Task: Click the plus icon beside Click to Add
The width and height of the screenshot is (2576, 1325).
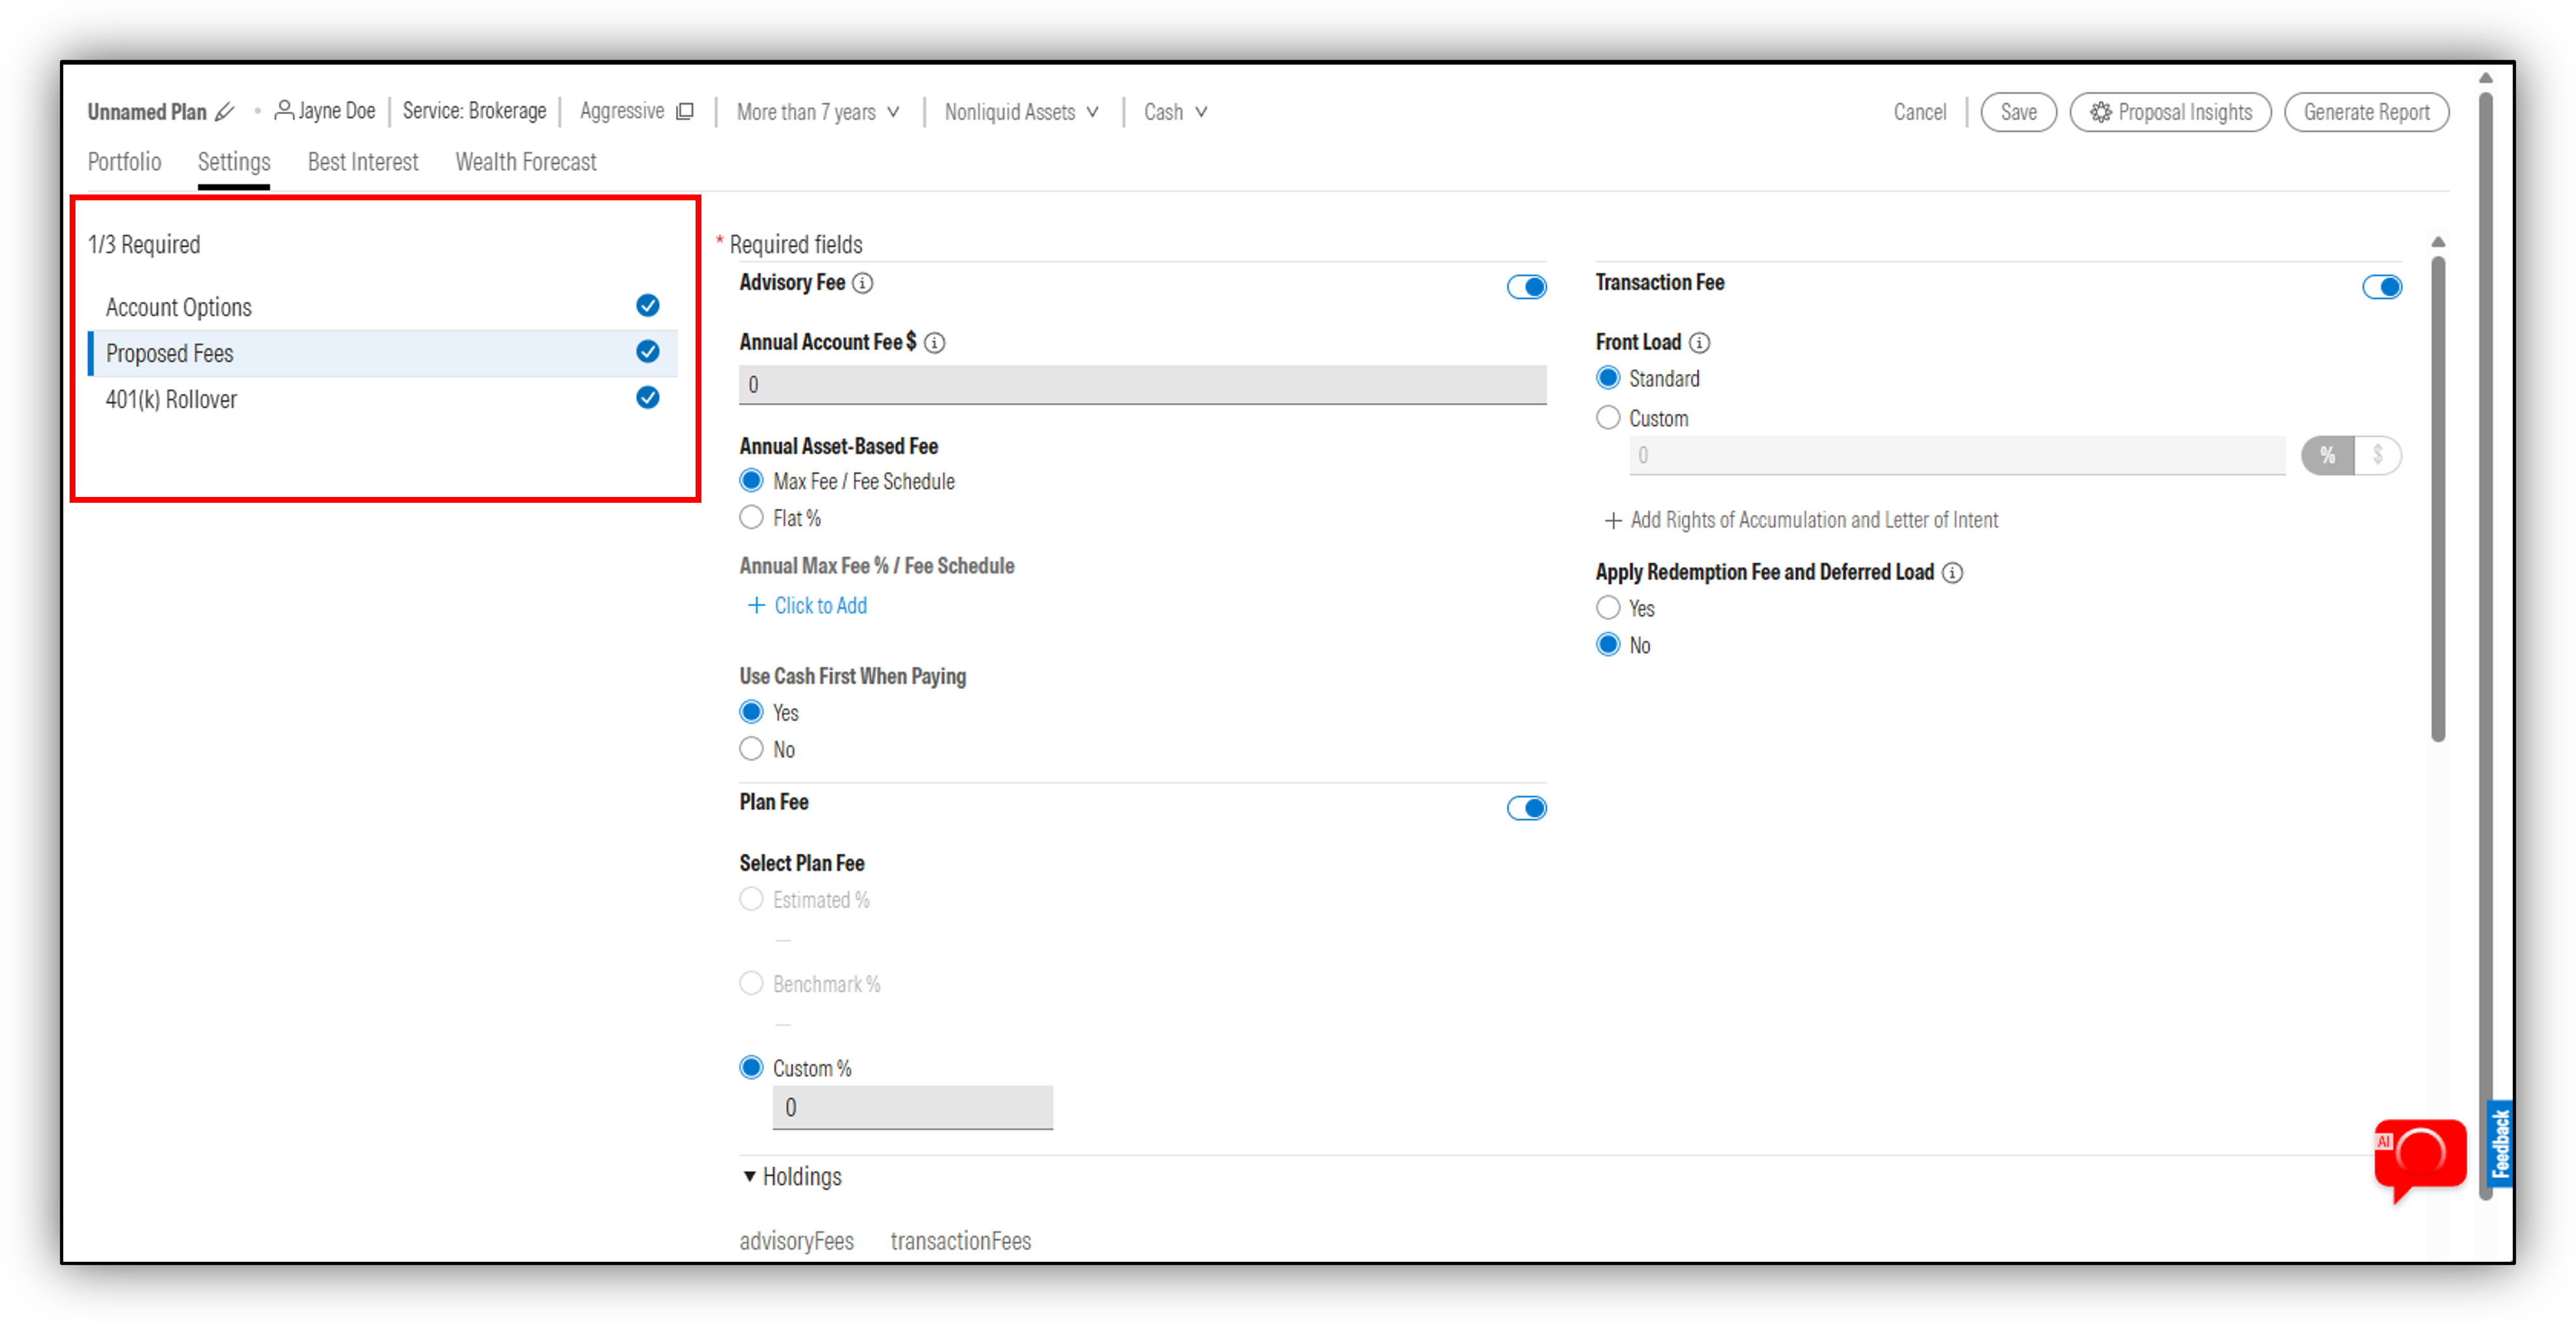Action: pyautogui.click(x=757, y=606)
